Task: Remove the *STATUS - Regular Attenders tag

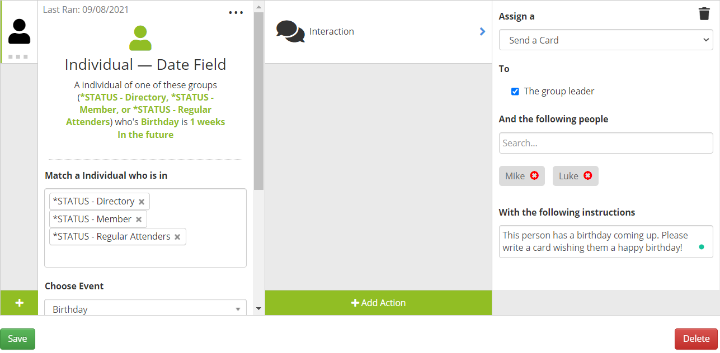Action: coord(177,237)
